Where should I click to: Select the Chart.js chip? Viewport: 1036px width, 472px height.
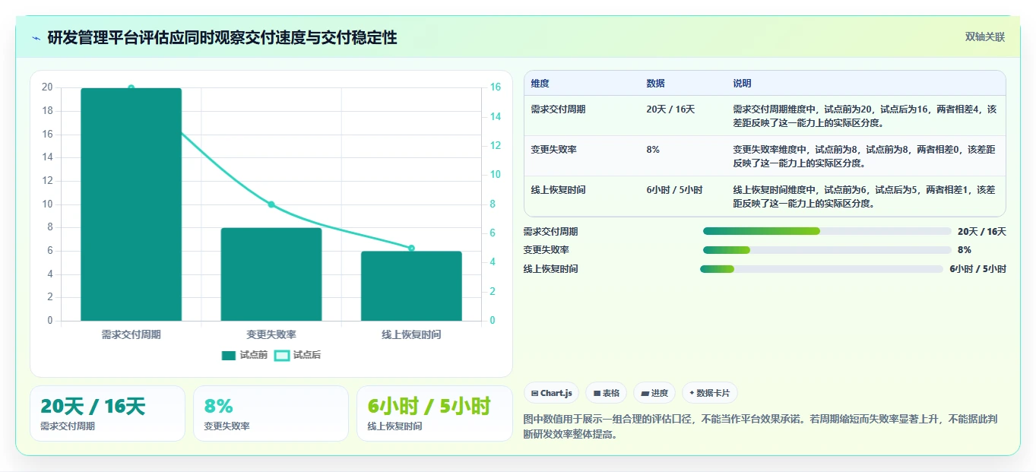point(551,393)
